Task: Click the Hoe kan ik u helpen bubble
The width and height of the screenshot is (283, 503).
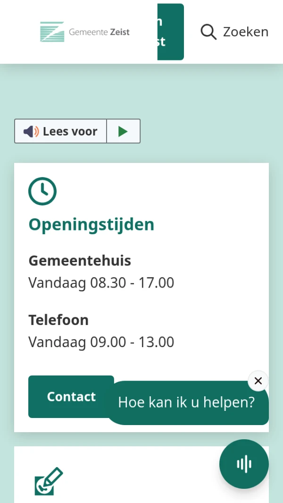Action: [x=186, y=403]
